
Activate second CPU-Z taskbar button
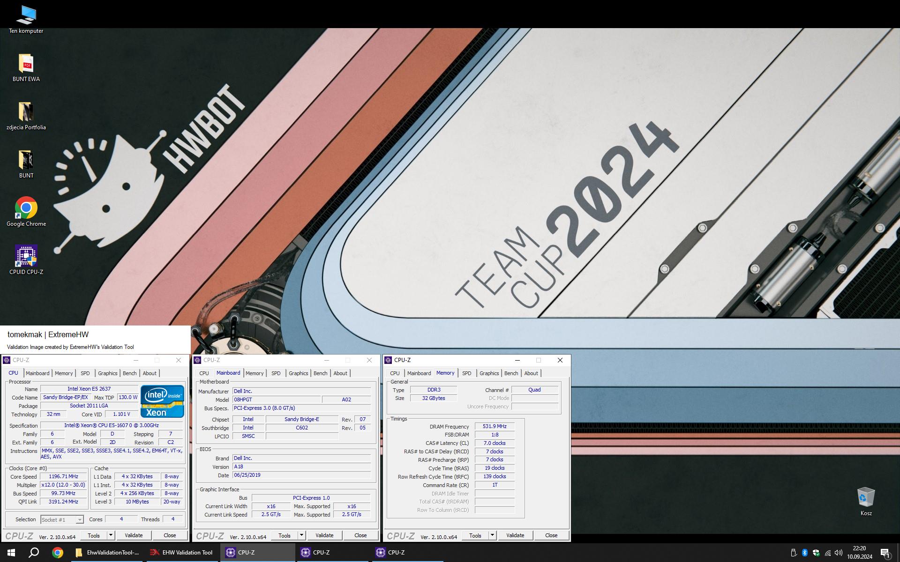332,553
